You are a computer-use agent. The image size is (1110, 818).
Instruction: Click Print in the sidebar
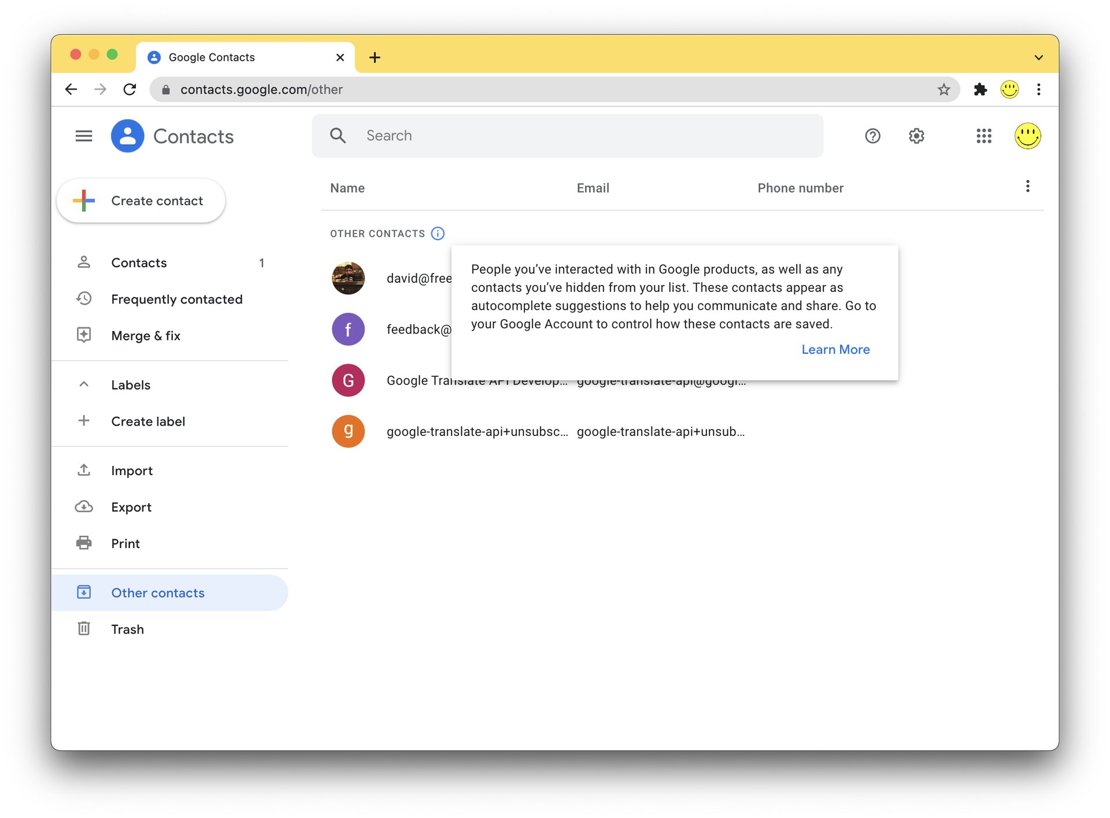pyautogui.click(x=170, y=543)
